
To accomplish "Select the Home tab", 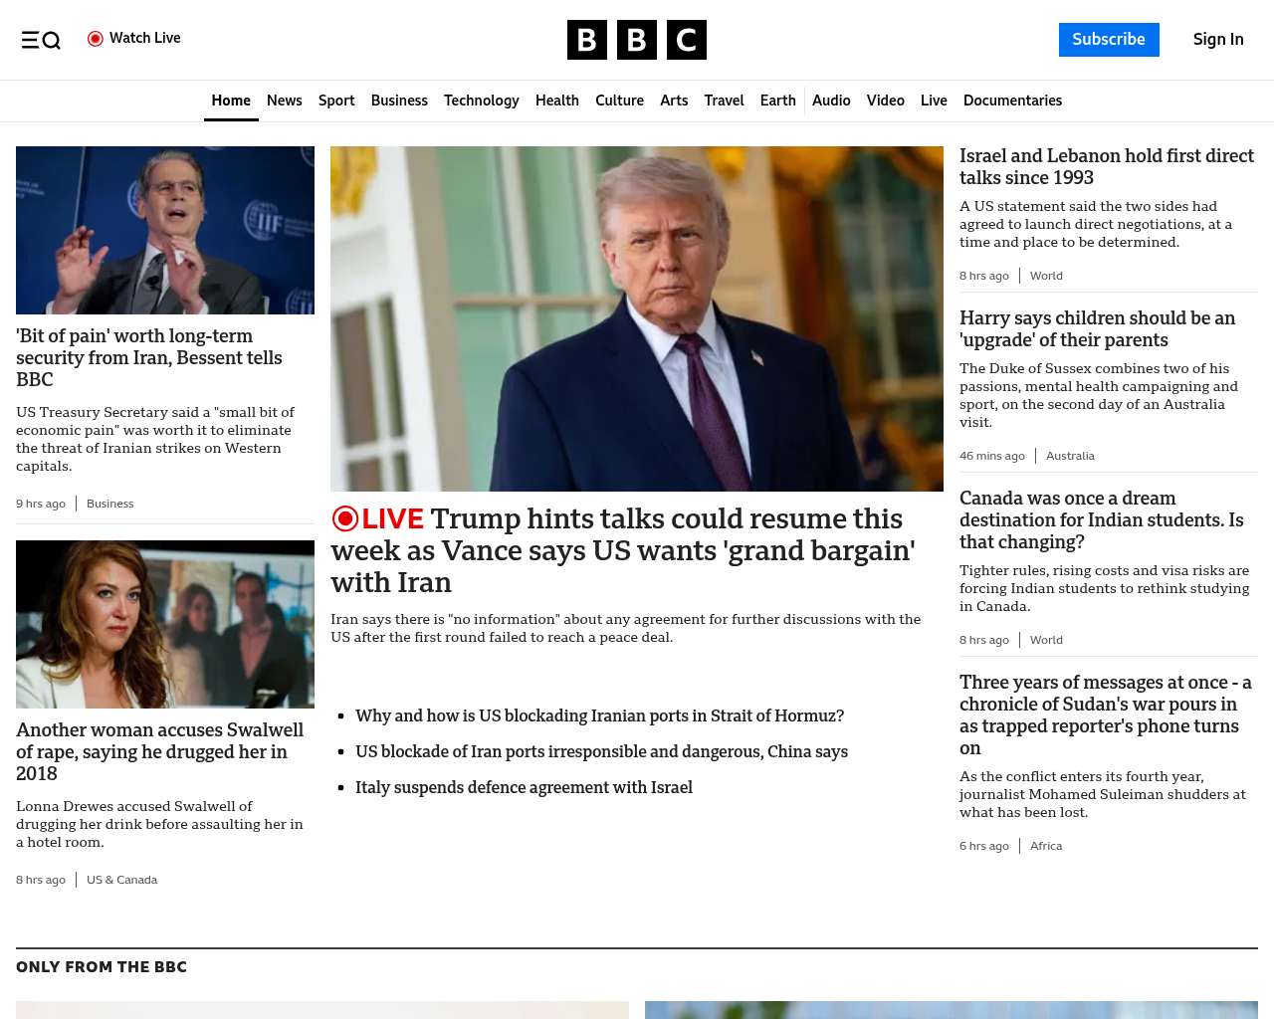I will click(x=231, y=101).
